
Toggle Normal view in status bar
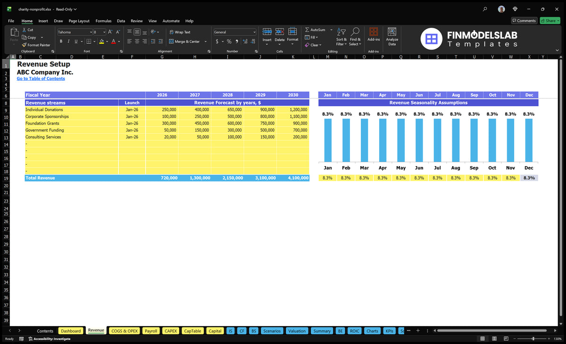click(x=482, y=339)
